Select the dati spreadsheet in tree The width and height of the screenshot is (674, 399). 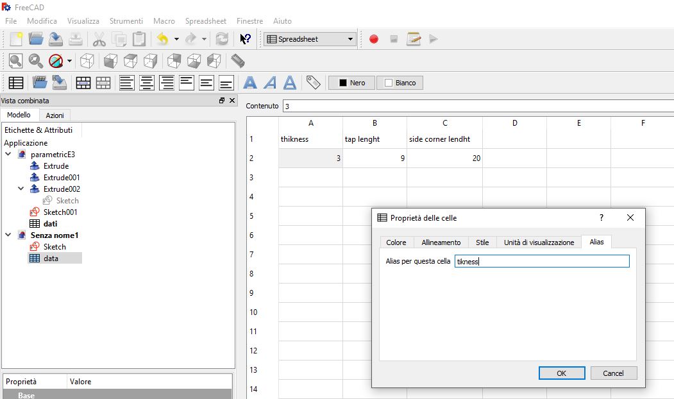(x=50, y=224)
